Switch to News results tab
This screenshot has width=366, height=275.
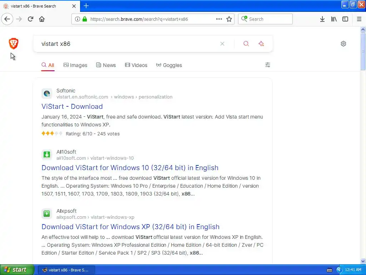coord(106,65)
